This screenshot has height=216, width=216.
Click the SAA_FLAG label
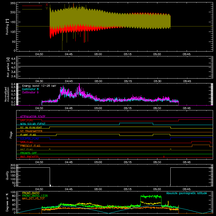point(26,142)
